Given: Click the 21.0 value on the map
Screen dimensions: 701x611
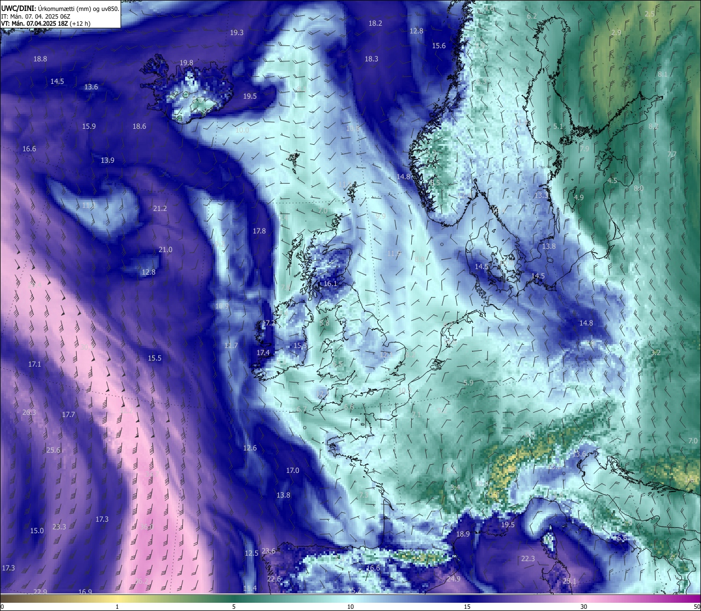Looking at the screenshot, I should [x=165, y=250].
